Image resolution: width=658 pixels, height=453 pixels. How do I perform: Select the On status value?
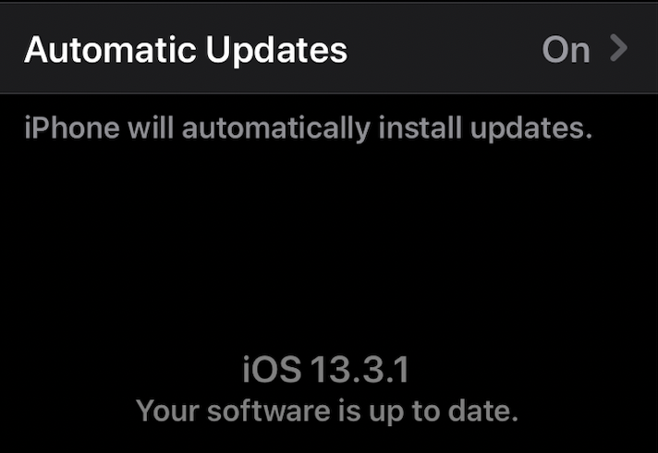click(567, 50)
